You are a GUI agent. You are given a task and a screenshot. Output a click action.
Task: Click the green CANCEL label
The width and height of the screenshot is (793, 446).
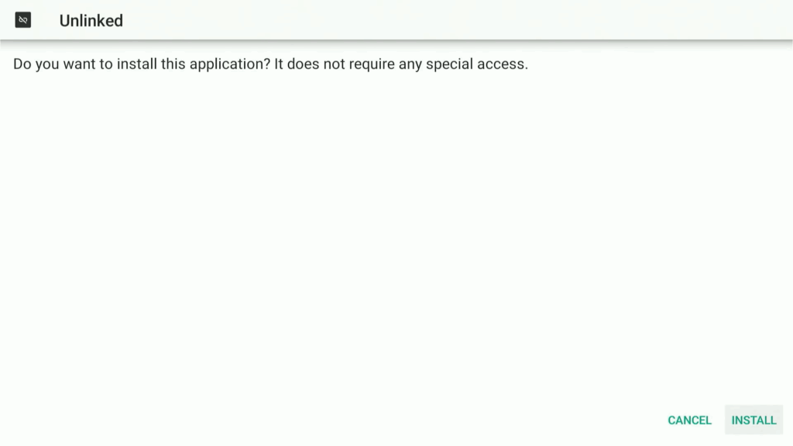click(689, 420)
